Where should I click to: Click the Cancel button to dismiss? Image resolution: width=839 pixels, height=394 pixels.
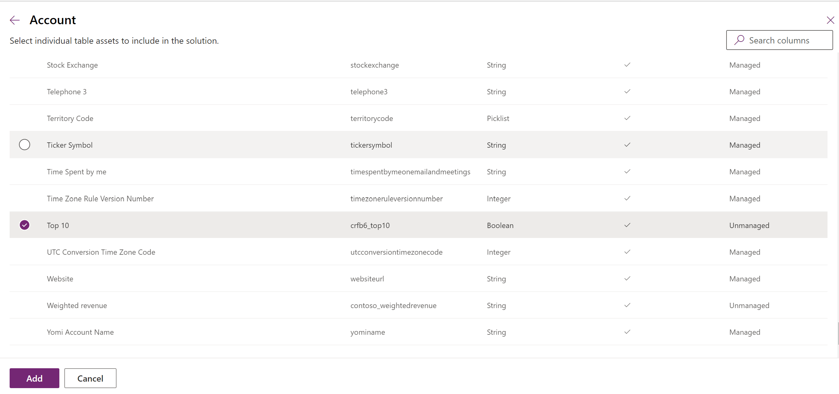pyautogui.click(x=89, y=378)
